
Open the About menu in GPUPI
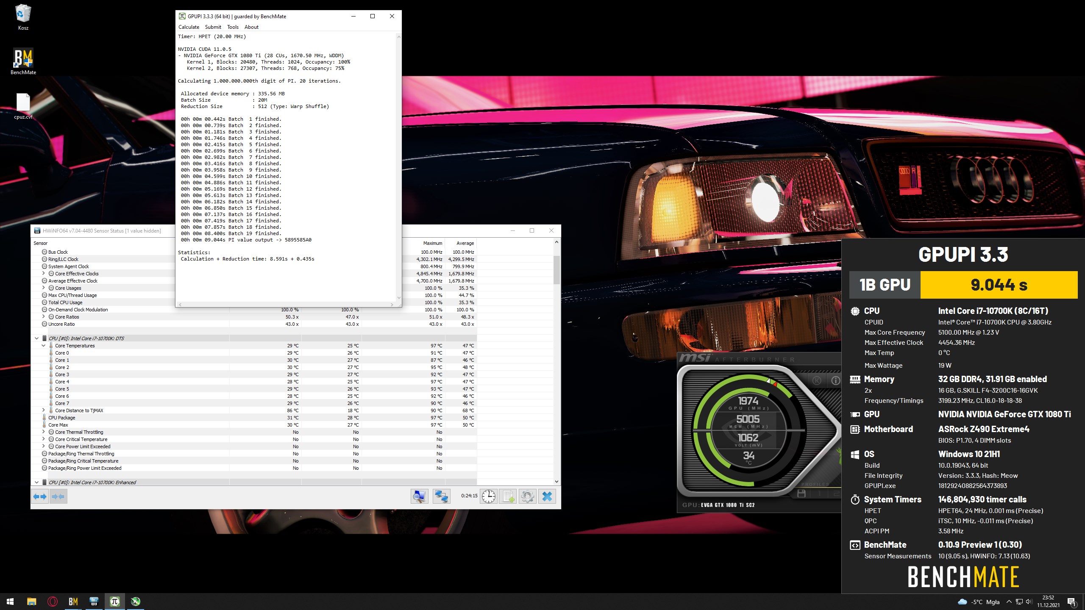coord(251,27)
